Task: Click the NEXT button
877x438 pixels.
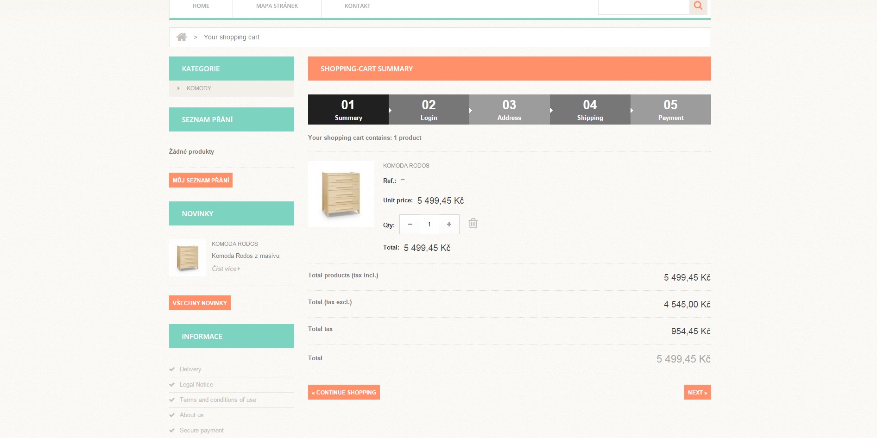Action: 698,392
